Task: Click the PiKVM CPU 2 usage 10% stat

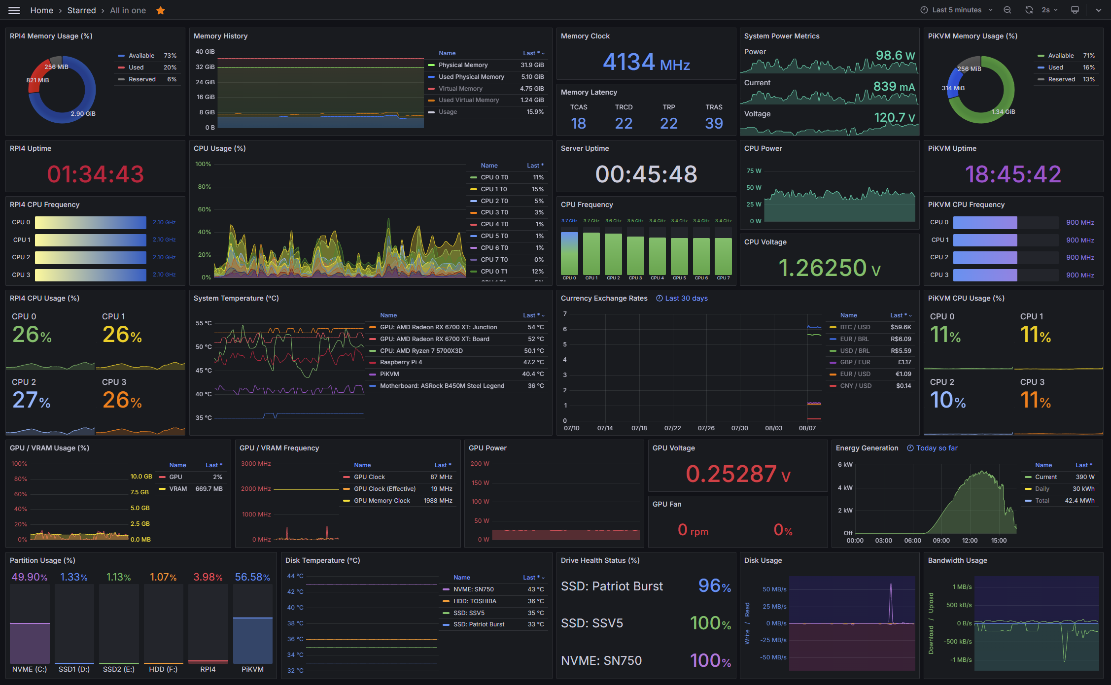Action: [947, 400]
